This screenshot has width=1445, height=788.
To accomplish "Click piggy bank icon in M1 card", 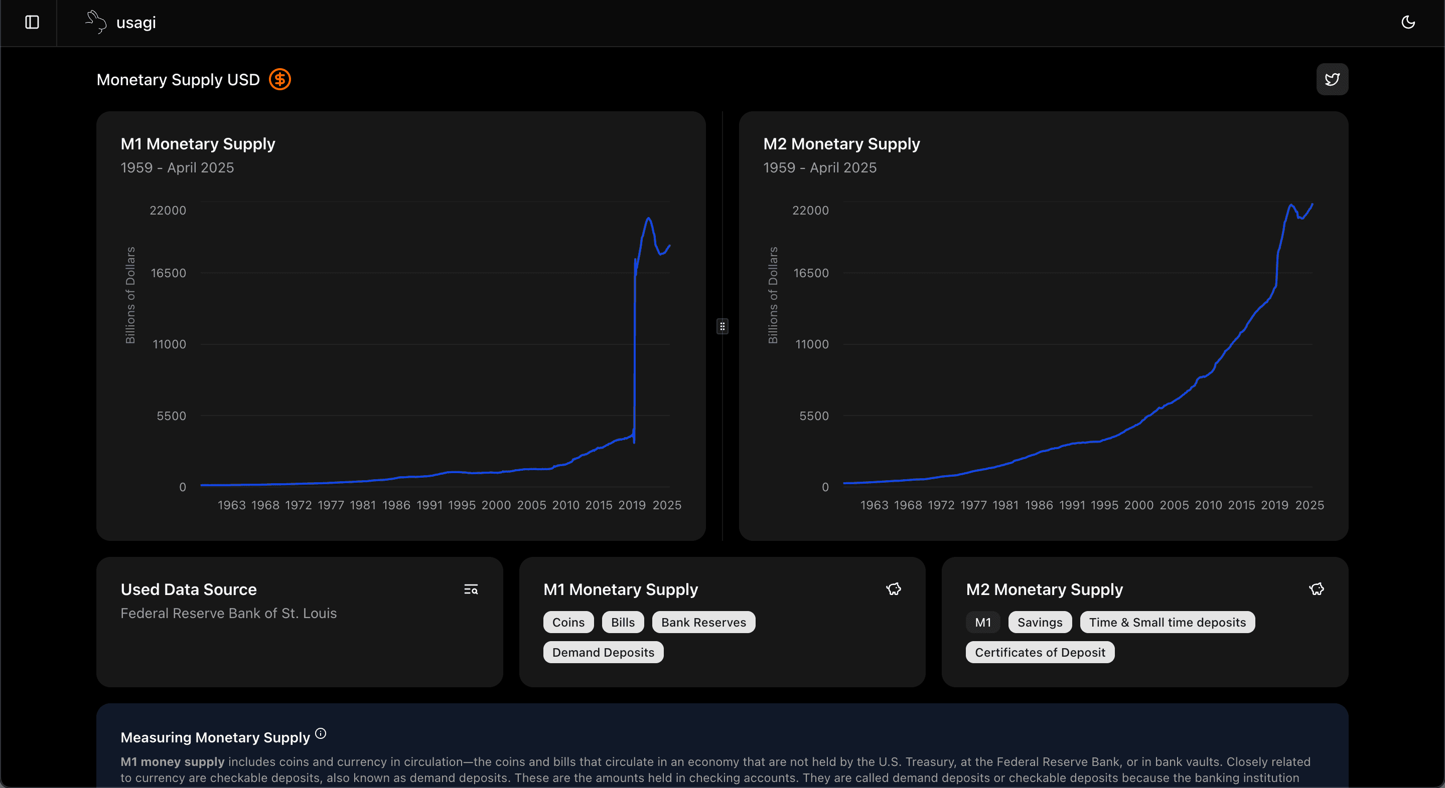I will point(893,589).
